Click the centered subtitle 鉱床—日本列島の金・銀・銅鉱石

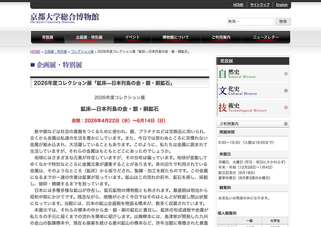[119, 109]
